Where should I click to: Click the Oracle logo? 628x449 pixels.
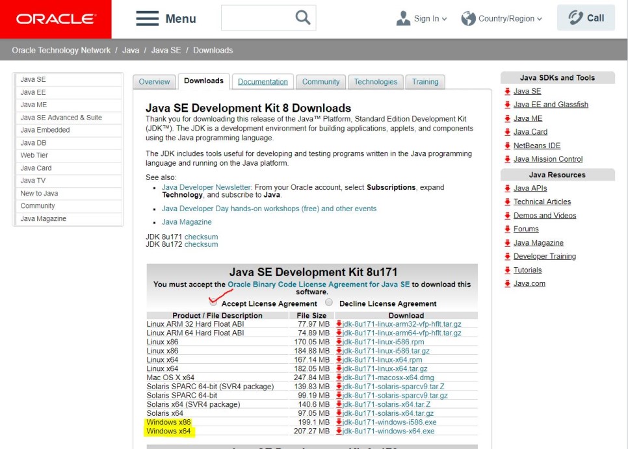(x=56, y=19)
